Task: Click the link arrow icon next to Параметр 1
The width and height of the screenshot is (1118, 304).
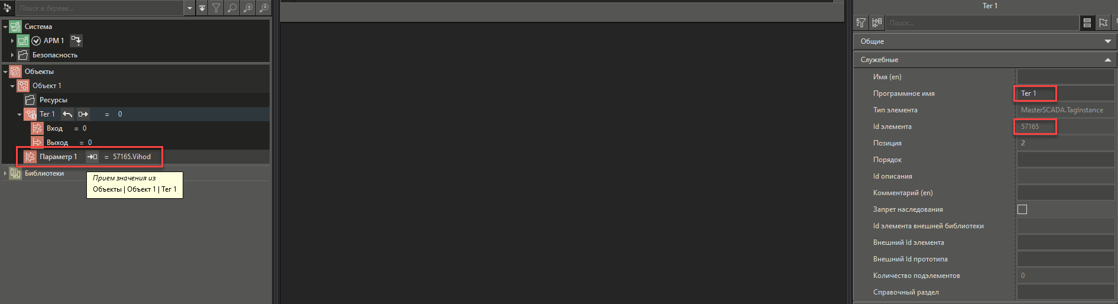Action: (92, 157)
